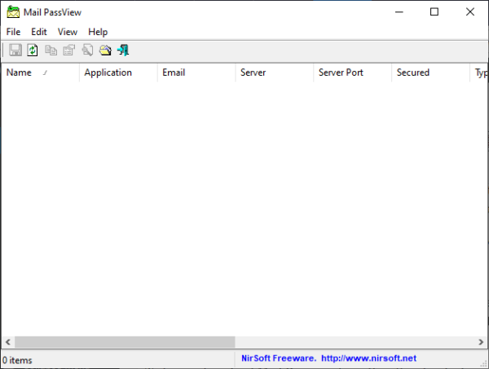Click the Save Selected Items toolbar icon
The width and height of the screenshot is (489, 369).
point(15,50)
